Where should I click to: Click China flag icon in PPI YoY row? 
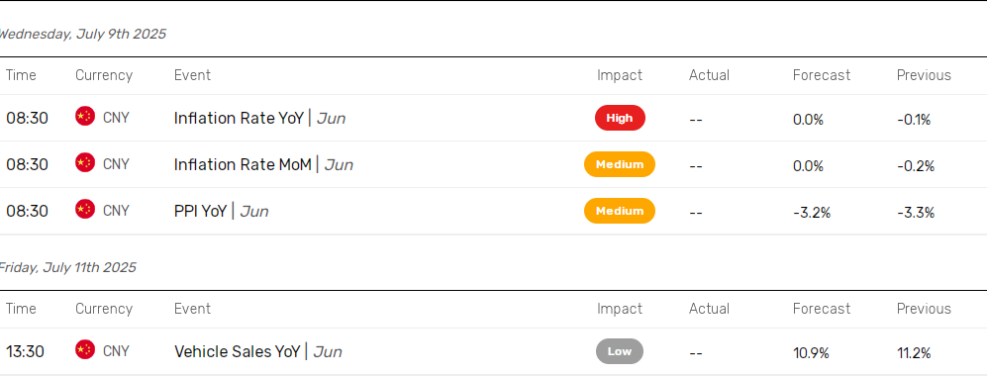pos(85,210)
